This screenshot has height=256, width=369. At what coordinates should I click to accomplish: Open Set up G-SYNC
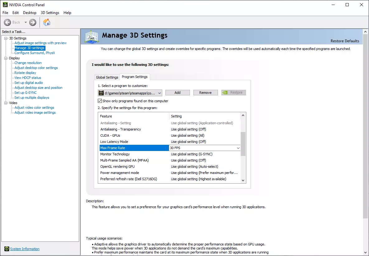(26, 93)
